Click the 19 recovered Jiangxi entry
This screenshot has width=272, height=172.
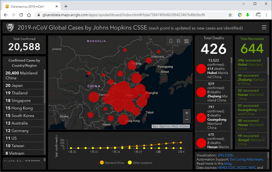click(x=251, y=140)
